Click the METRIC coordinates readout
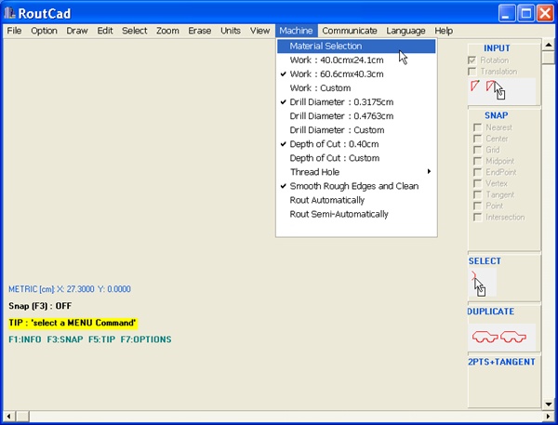Screen dimensions: 558x425 pyautogui.click(x=70, y=289)
